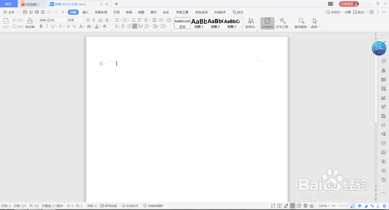Image resolution: width=389 pixels, height=210 pixels.
Task: Click the distributed alignment icon
Action: 141,26
